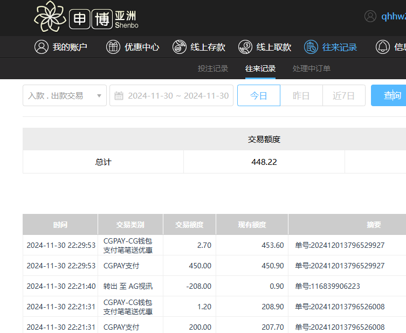Click the 优惠中心 gift icon
The image size is (406, 333).
[x=113, y=47]
